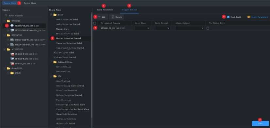Viewport: 270px width, 128px height.
Task: Switch to Alarm Parameters tab
Action: pos(105,10)
